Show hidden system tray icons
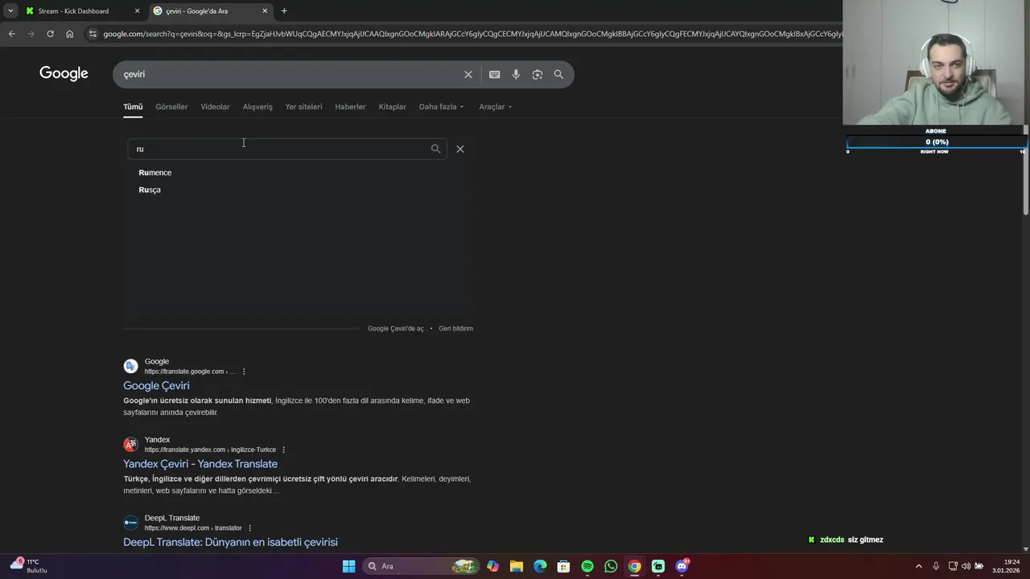Image resolution: width=1030 pixels, height=579 pixels. [919, 566]
